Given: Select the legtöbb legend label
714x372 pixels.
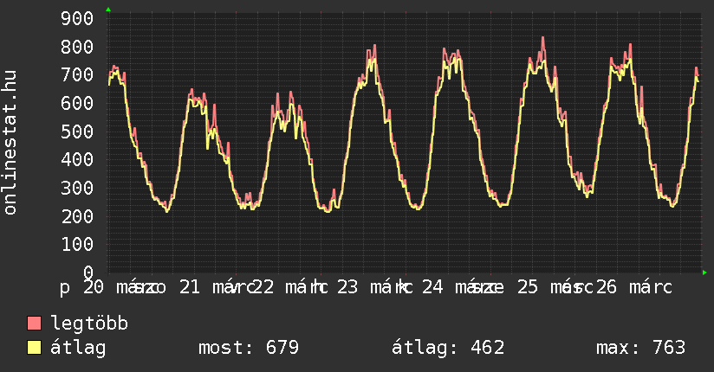Looking at the screenshot, I should coord(90,324).
